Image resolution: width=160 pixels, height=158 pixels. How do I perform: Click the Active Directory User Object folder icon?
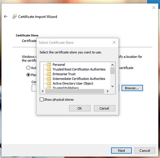[x=49, y=83]
